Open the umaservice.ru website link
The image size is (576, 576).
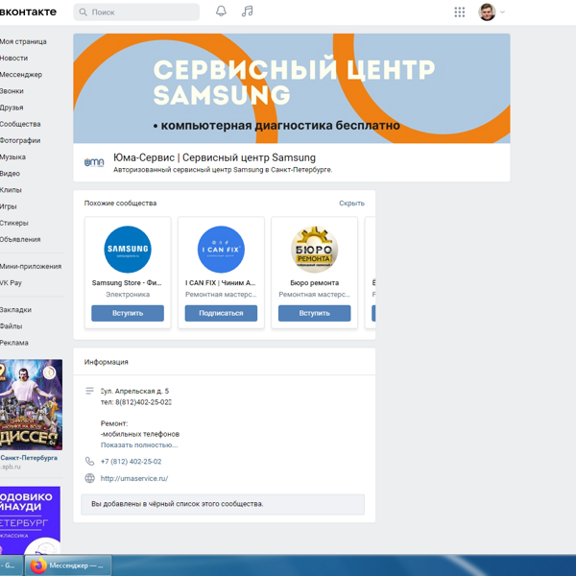pos(134,478)
